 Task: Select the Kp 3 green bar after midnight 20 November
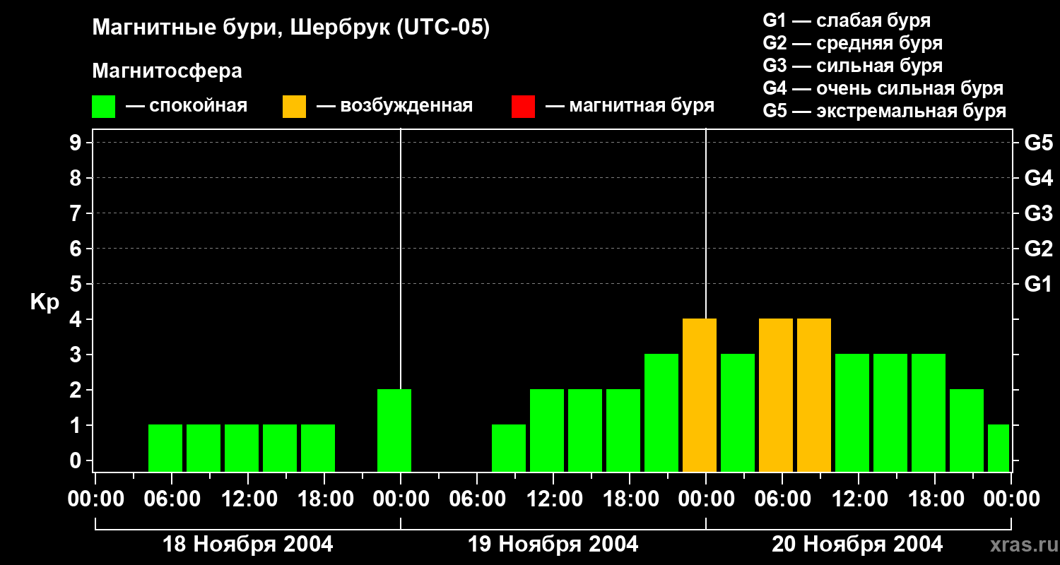738,412
